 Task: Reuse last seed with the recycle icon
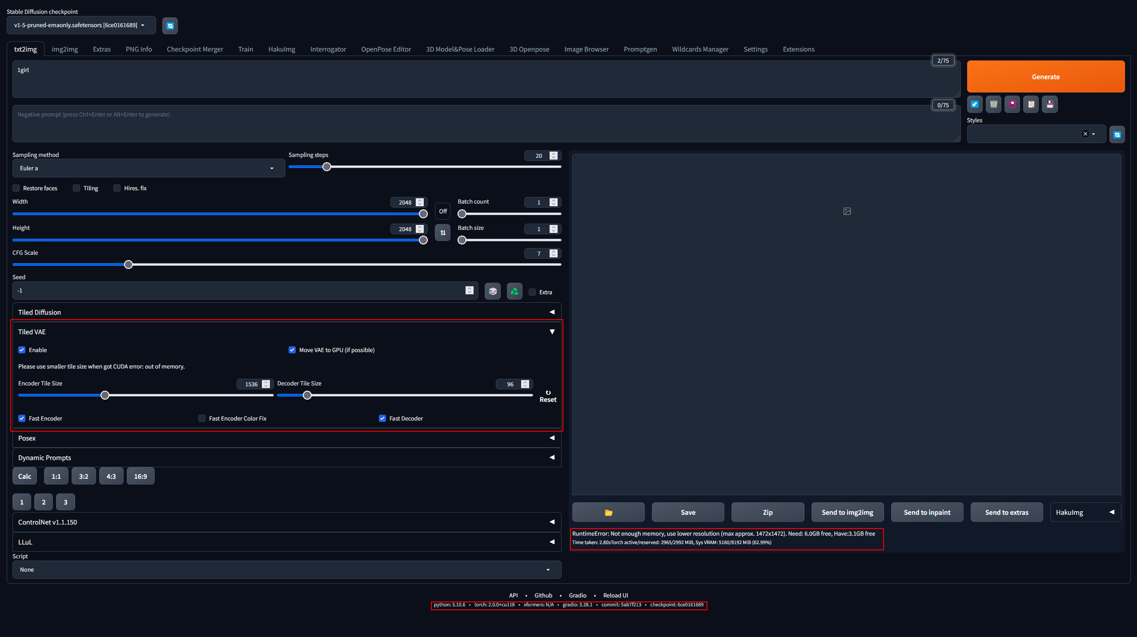pos(514,292)
